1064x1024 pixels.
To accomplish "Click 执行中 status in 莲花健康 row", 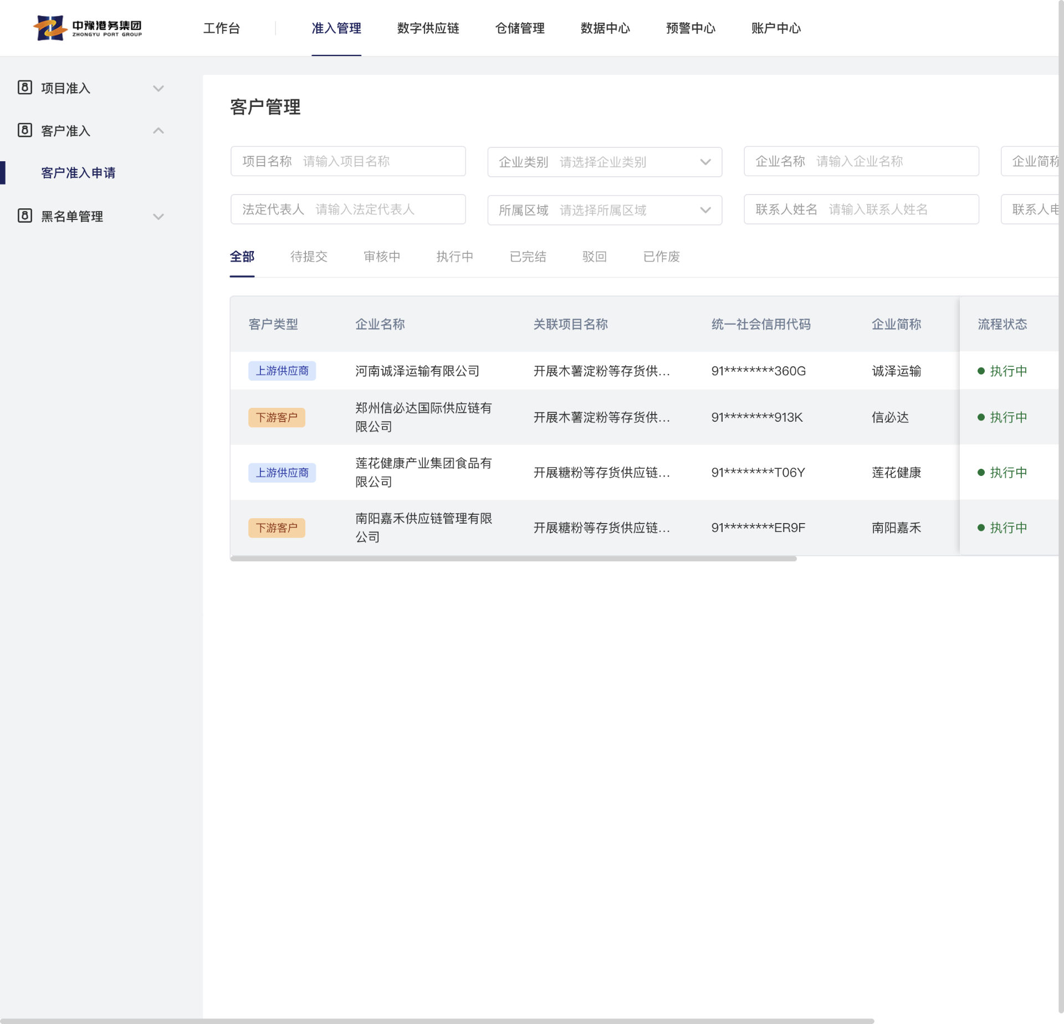I will pos(1002,473).
